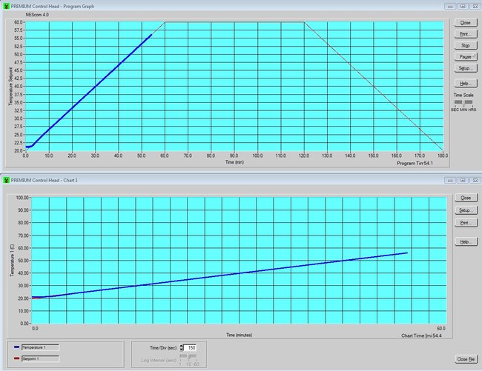Image resolution: width=482 pixels, height=371 pixels.
Task: Pause the running temperature program
Action: (465, 56)
